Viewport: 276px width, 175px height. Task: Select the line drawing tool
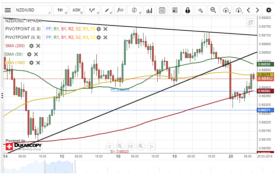108,10
